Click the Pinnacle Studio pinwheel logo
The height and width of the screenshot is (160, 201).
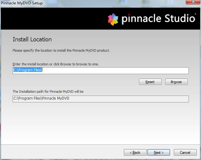113,19
